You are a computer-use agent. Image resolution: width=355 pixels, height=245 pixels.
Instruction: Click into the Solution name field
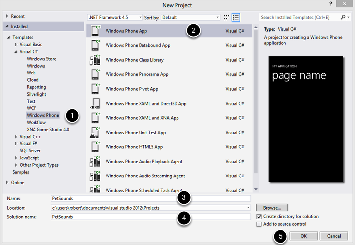coord(151,217)
